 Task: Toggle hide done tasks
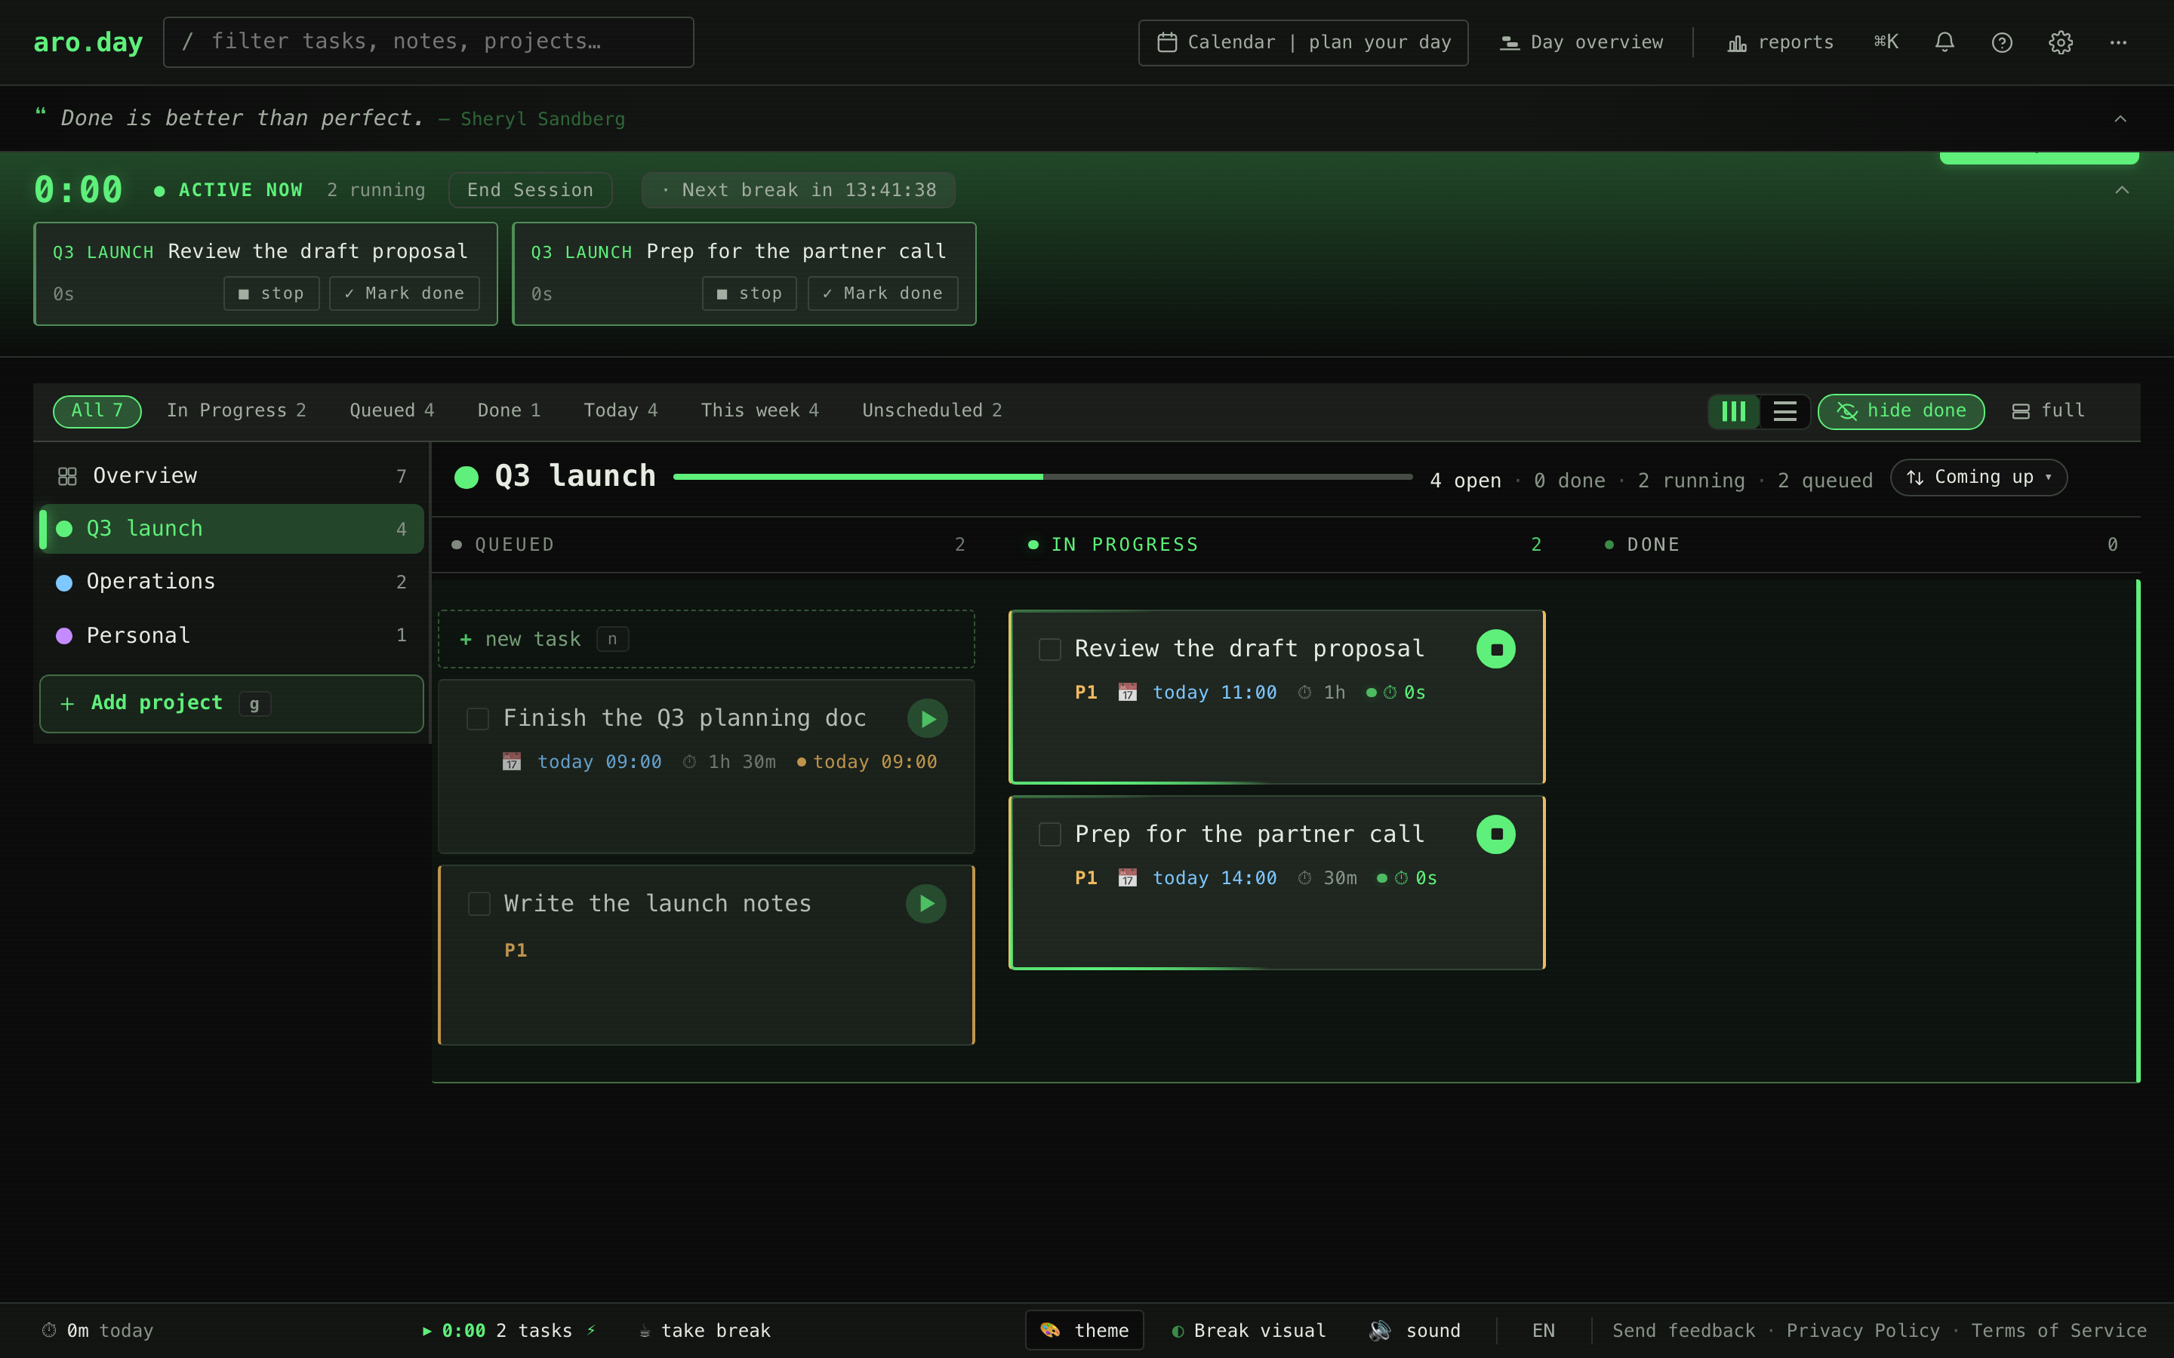click(x=1901, y=411)
